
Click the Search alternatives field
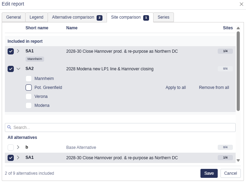coord(120,128)
